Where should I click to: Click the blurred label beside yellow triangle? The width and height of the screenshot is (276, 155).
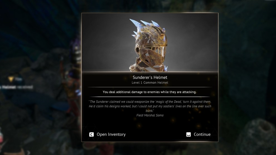(19, 79)
